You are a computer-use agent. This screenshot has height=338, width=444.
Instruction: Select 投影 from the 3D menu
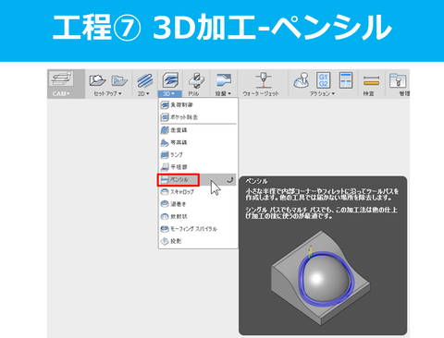pyautogui.click(x=198, y=241)
